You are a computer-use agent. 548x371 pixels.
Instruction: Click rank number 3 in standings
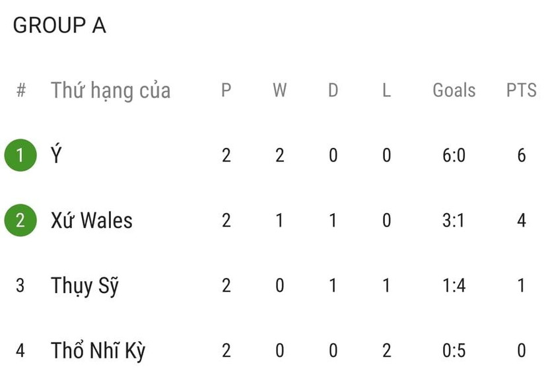point(20,286)
